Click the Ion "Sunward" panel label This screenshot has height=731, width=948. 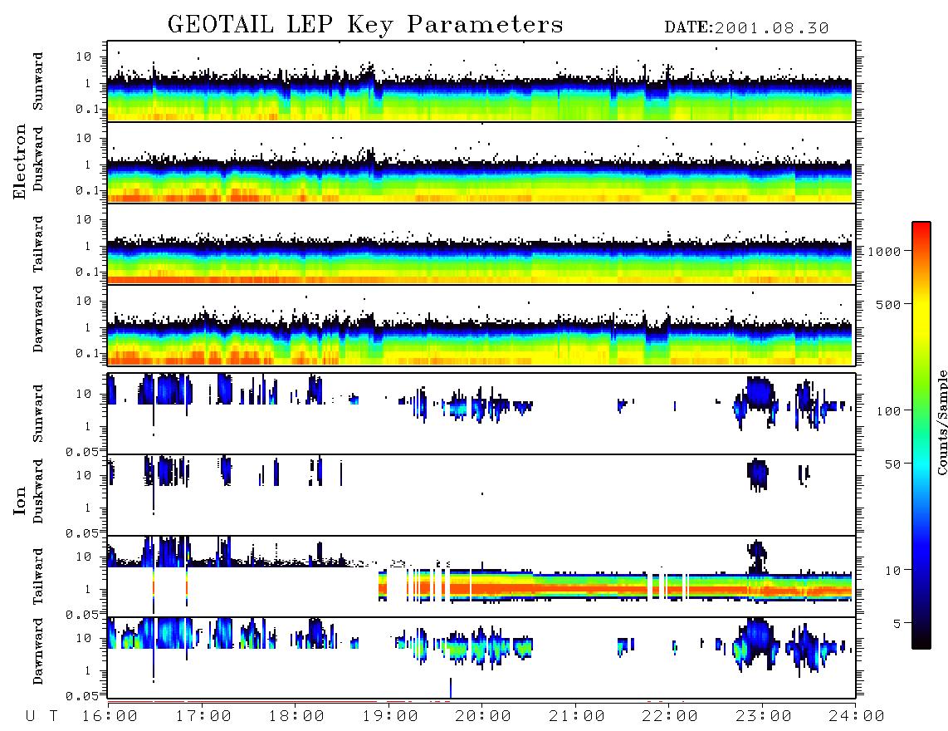[38, 414]
